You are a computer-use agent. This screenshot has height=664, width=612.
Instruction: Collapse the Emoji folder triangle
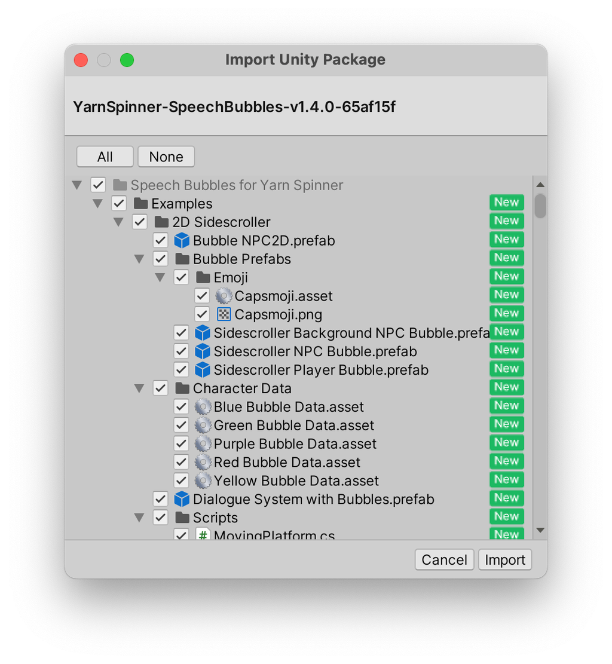pos(160,277)
